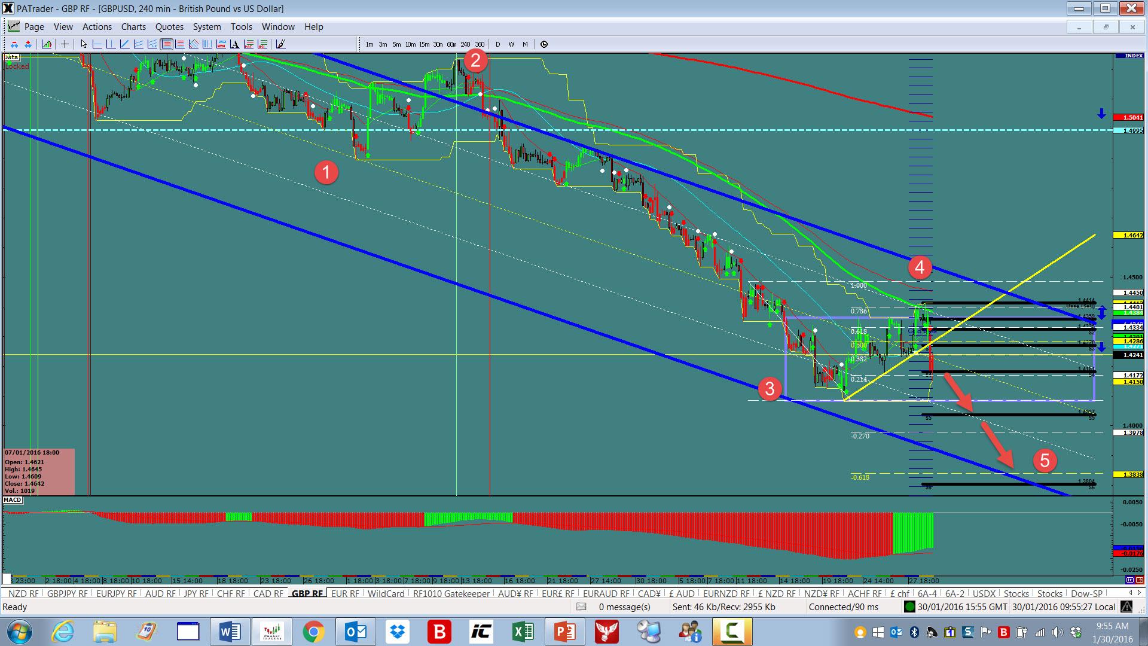Screen dimensions: 1148x646
Task: Click the Connected/90 ms status text
Action: pos(844,607)
